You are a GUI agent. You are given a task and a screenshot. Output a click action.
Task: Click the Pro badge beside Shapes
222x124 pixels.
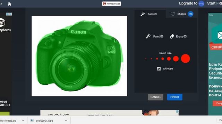click(x=190, y=14)
